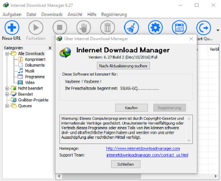221x181 pixels.
Task: Click the Kaufen button
Action: tap(132, 108)
